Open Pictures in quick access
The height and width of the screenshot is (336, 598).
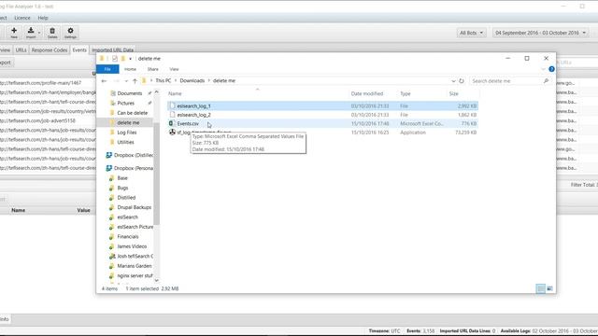pos(125,104)
